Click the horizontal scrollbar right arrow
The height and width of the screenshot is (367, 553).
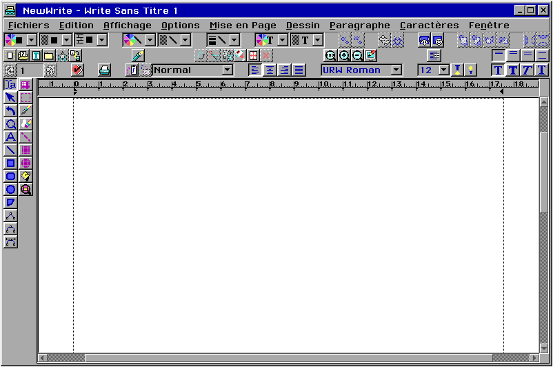pyautogui.click(x=534, y=358)
